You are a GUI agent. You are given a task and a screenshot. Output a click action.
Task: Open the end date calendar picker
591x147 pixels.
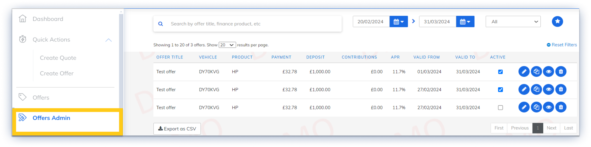(465, 22)
